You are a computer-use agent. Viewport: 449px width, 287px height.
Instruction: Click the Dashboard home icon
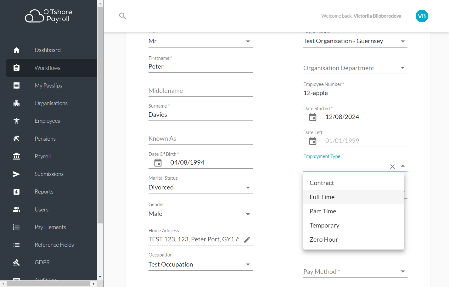[x=17, y=50]
